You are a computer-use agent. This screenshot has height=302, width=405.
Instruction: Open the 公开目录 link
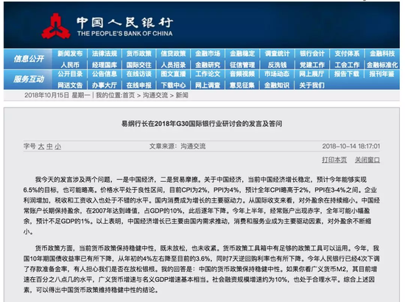(x=70, y=74)
